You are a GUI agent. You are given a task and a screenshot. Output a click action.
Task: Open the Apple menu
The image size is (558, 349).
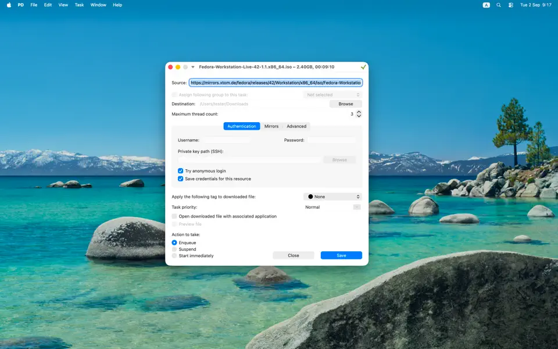point(8,5)
